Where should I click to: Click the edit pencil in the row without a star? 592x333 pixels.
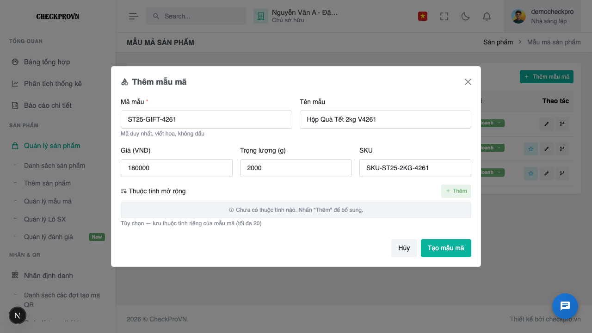tap(547, 124)
